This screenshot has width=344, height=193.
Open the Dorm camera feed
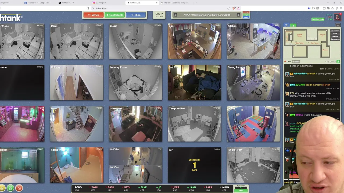click(x=76, y=41)
